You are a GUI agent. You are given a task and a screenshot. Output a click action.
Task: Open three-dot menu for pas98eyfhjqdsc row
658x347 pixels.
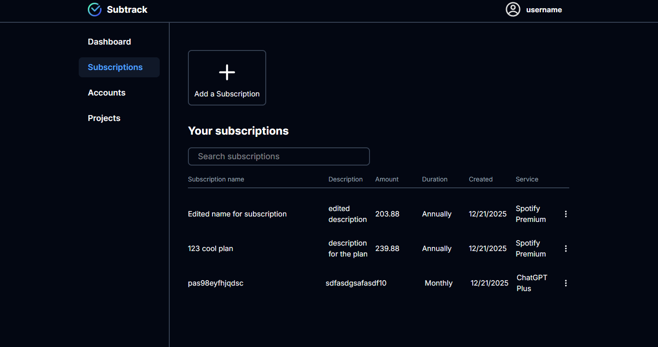tap(566, 283)
